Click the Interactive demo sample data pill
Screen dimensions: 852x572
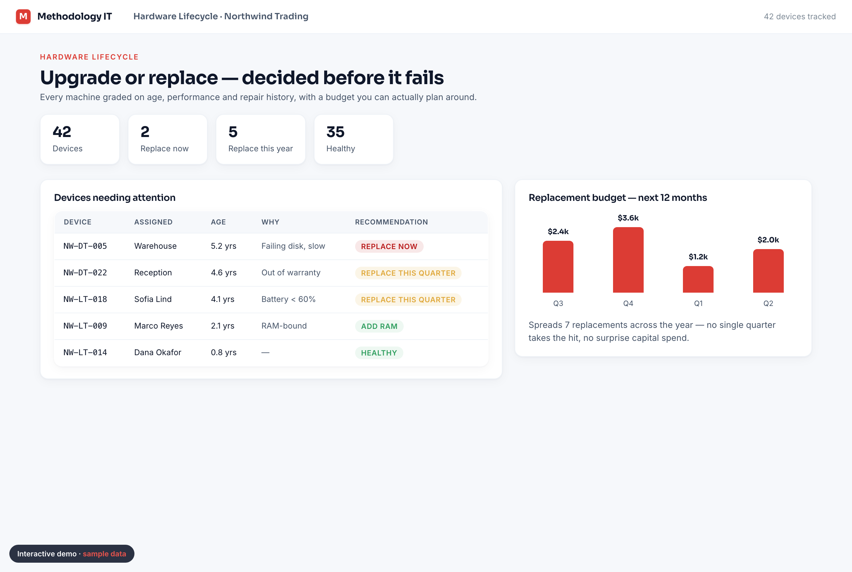(x=72, y=554)
